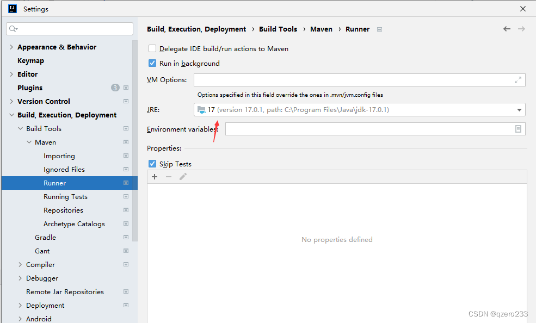
Task: Click the remove property minus icon
Action: pyautogui.click(x=169, y=177)
